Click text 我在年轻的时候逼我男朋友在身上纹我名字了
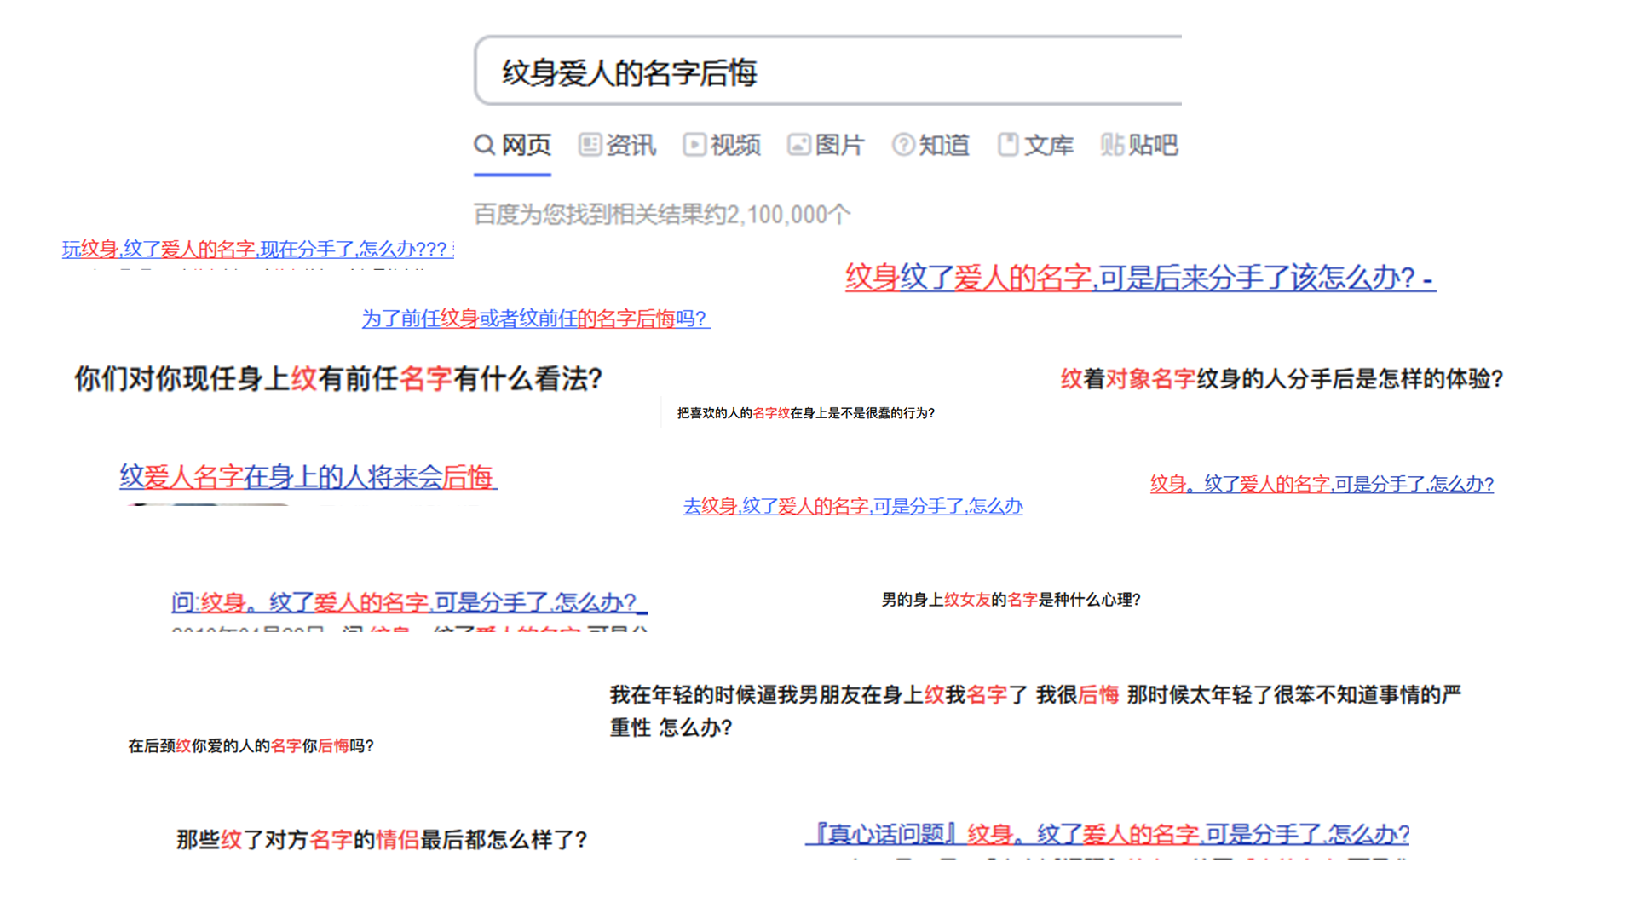Screen dimensions: 1636x920 pos(818,695)
